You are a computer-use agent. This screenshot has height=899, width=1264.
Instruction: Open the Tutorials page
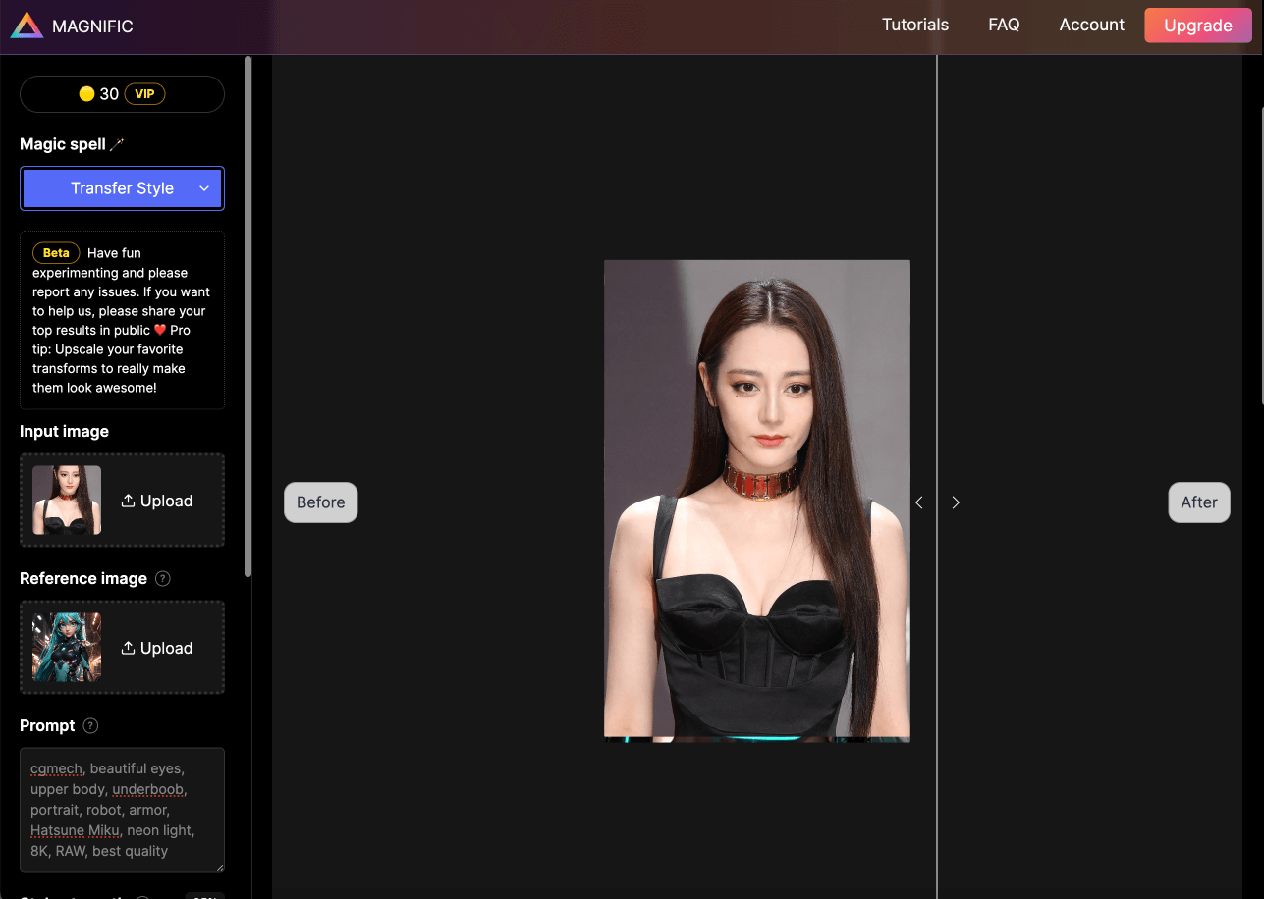tap(914, 26)
